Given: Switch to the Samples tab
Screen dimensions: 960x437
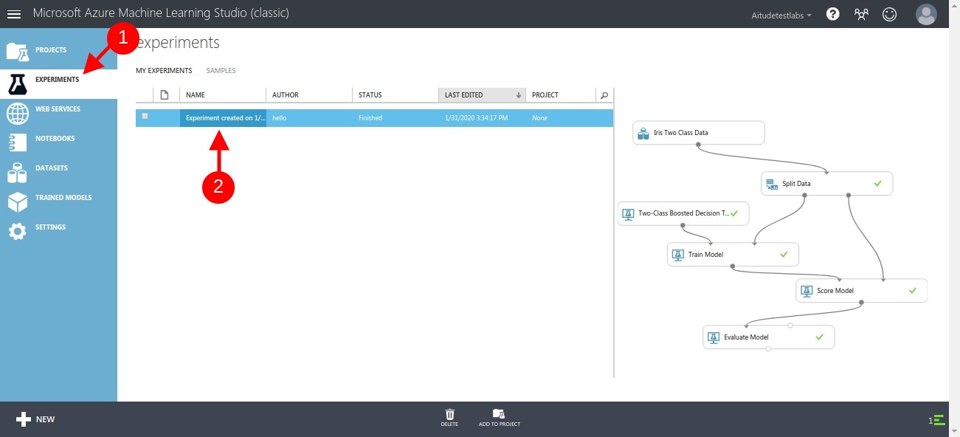Looking at the screenshot, I should point(221,70).
